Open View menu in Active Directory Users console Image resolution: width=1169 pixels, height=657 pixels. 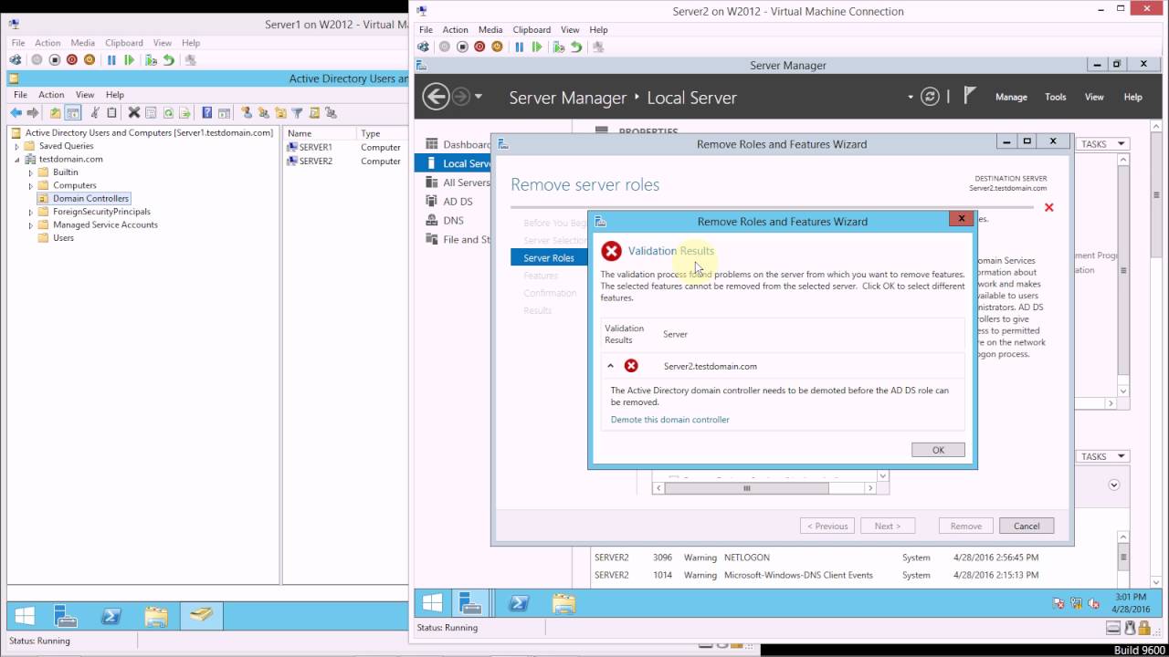[85, 94]
